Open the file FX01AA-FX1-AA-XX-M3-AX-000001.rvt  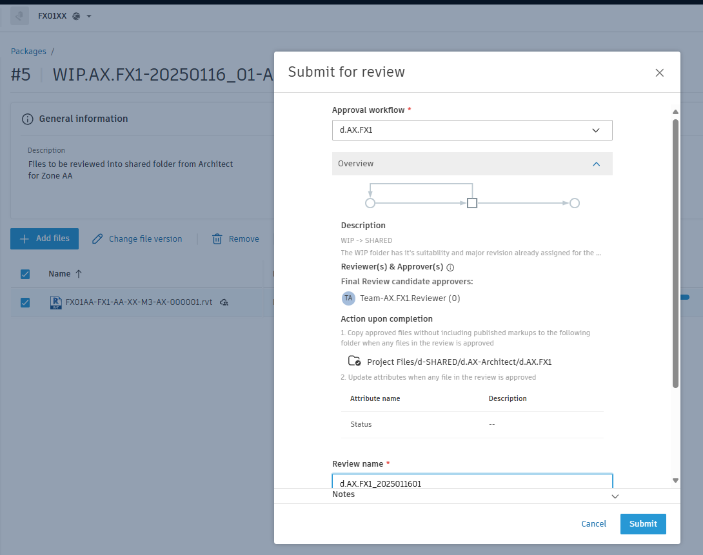pyautogui.click(x=139, y=302)
